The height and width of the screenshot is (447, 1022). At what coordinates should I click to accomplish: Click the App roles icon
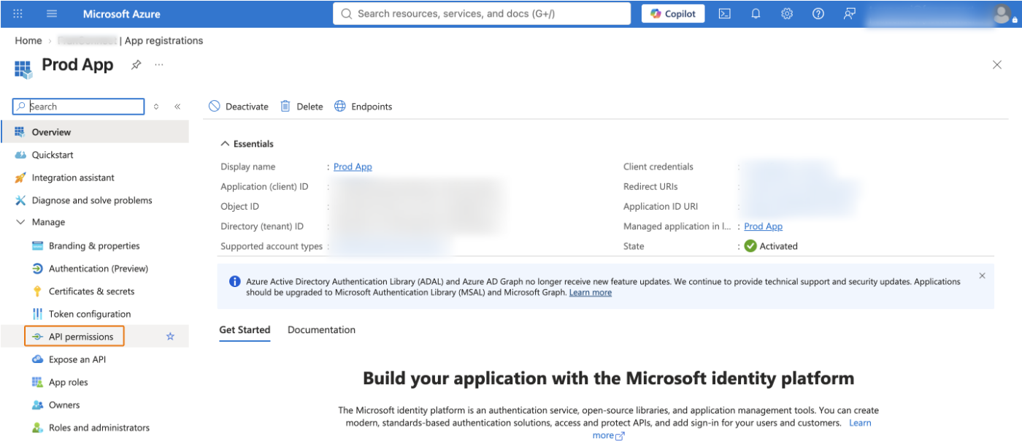[37, 382]
